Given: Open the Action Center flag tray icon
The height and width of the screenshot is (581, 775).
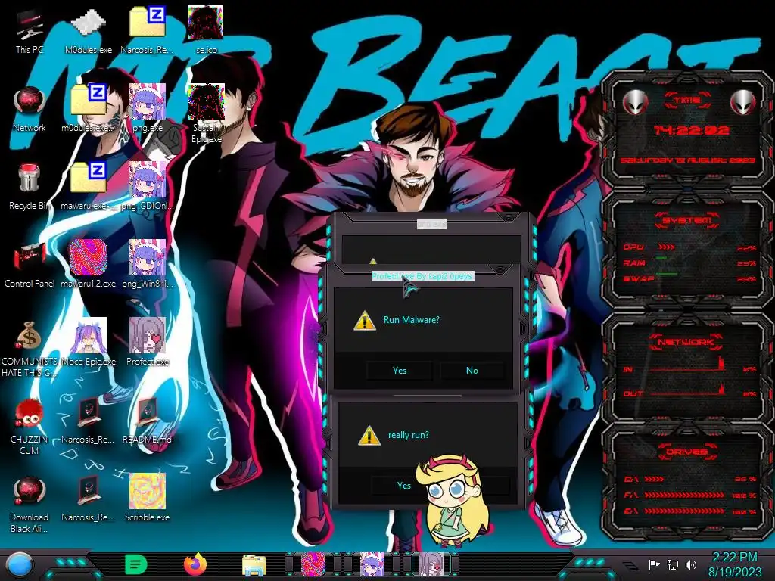Looking at the screenshot, I should (x=655, y=564).
